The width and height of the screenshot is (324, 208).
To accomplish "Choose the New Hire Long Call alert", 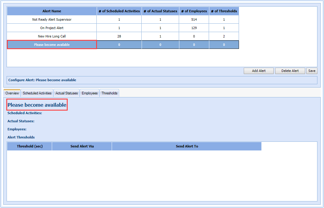I will pos(52,36).
